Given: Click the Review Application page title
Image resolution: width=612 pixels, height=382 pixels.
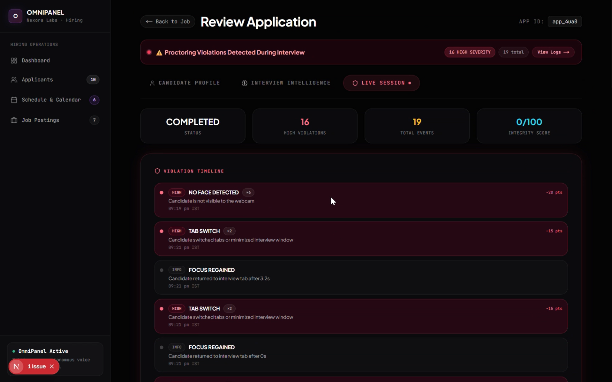Looking at the screenshot, I should (258, 22).
